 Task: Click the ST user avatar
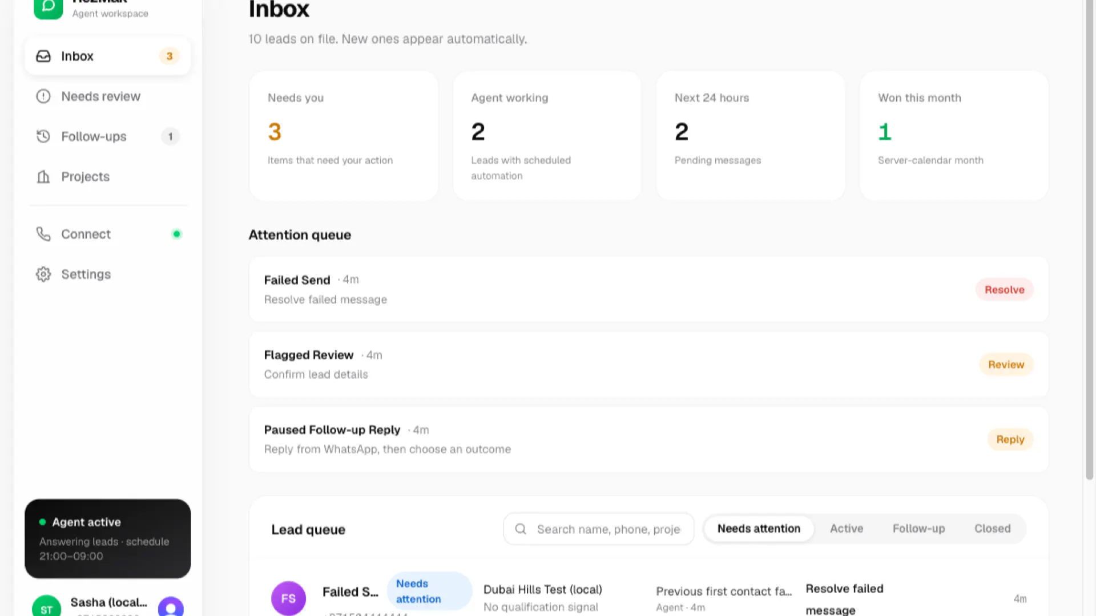[46, 607]
